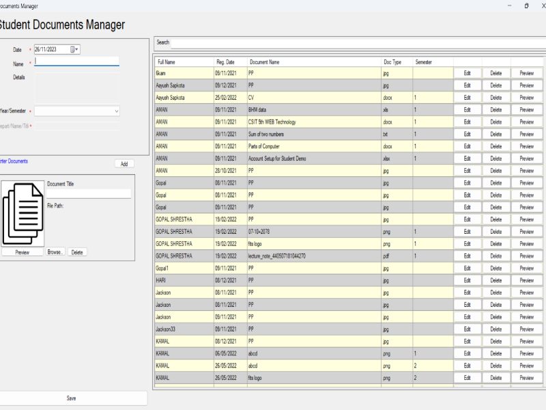The height and width of the screenshot is (410, 546).
Task: Open the Enter Documents link
Action: [14, 161]
